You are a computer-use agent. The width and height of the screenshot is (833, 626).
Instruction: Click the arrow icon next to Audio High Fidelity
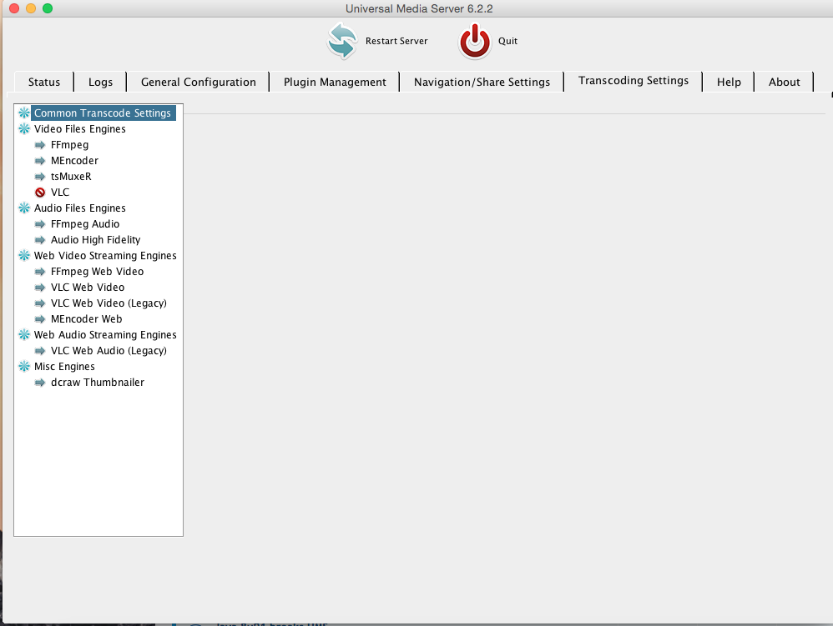pyautogui.click(x=40, y=240)
